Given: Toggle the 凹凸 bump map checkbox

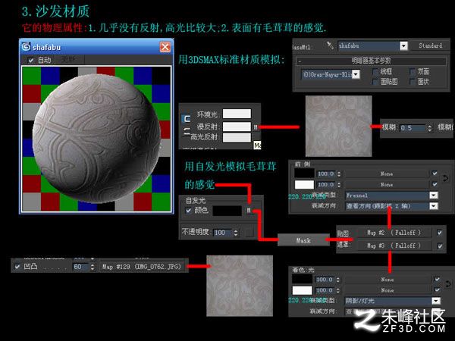Looking at the screenshot, I should [x=17, y=266].
